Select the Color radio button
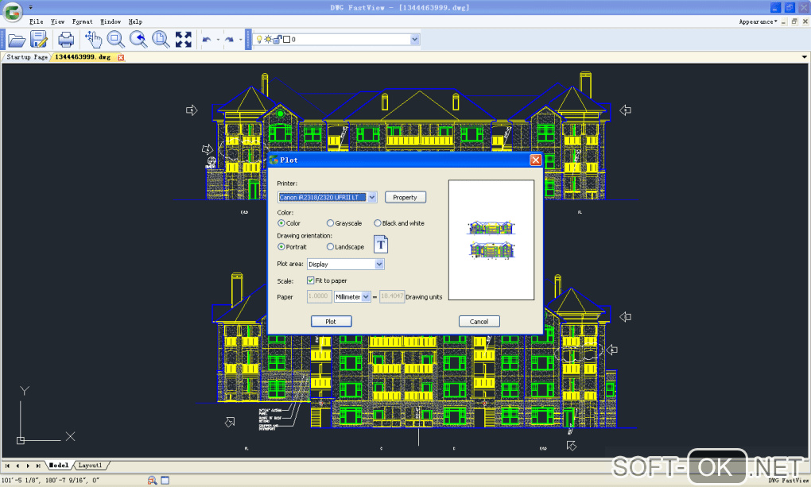 click(x=281, y=223)
